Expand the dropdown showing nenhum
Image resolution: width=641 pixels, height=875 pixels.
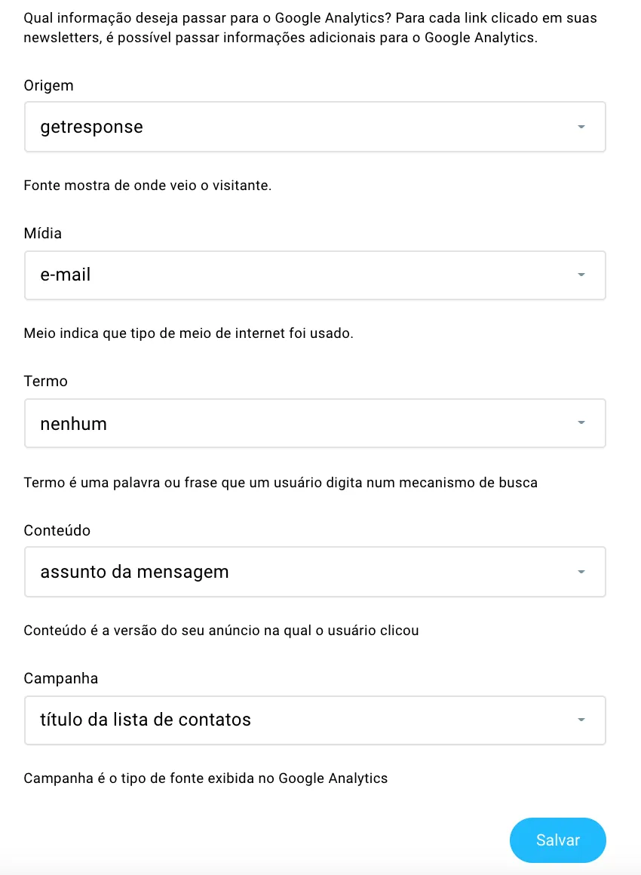(x=314, y=423)
